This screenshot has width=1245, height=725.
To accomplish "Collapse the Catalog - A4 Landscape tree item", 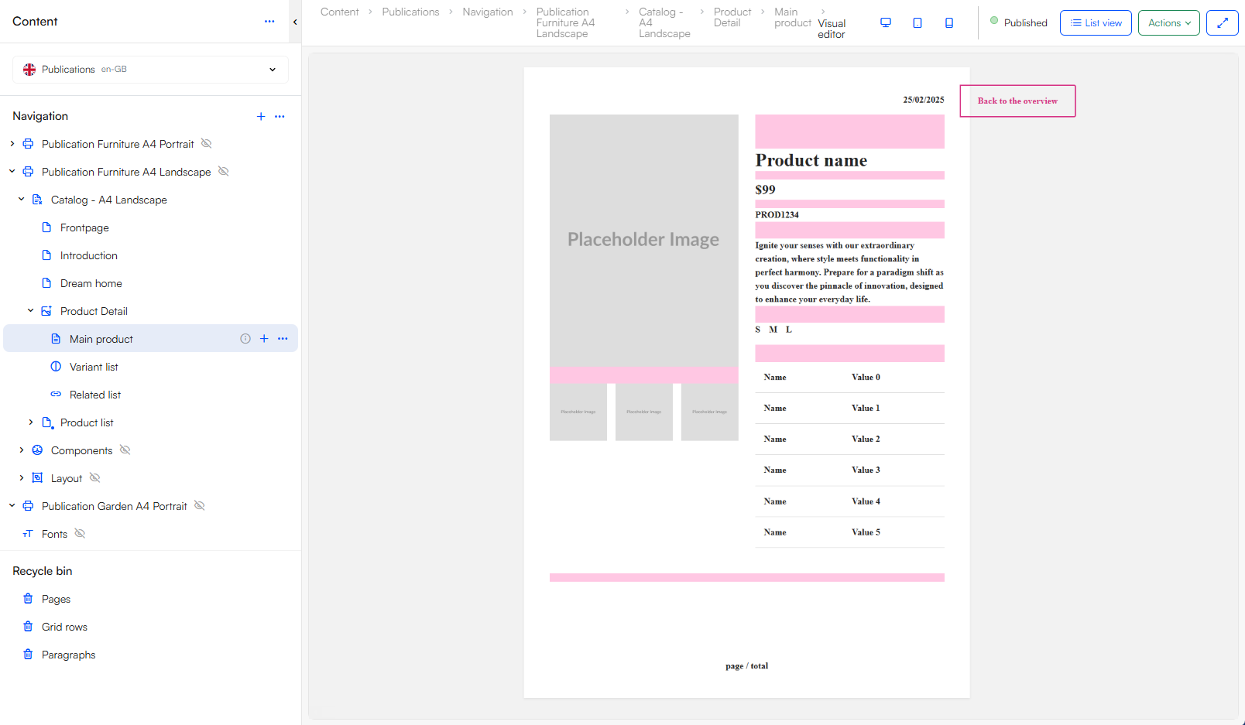I will (x=21, y=199).
